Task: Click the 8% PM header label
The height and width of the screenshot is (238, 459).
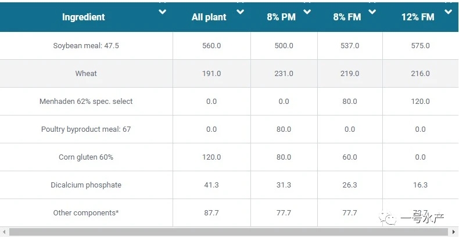Action: pyautogui.click(x=281, y=17)
